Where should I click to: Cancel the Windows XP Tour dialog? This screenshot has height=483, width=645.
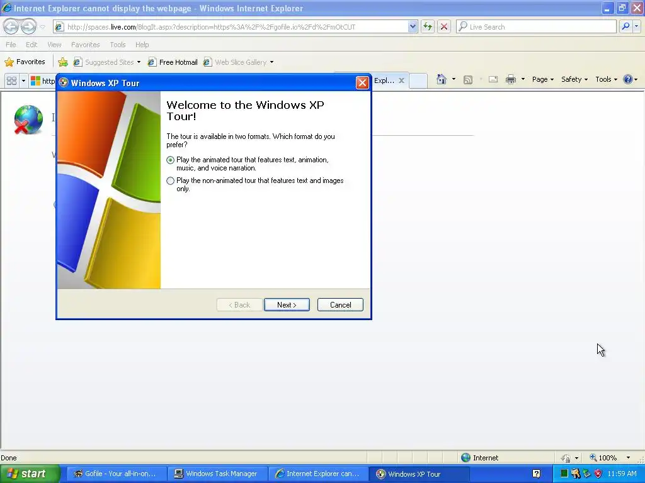340,305
